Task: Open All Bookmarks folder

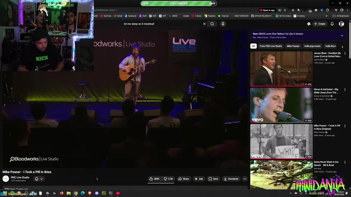Action: tap(341, 16)
